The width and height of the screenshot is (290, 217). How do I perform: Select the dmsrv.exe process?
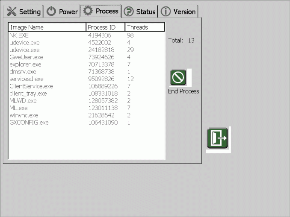23,72
